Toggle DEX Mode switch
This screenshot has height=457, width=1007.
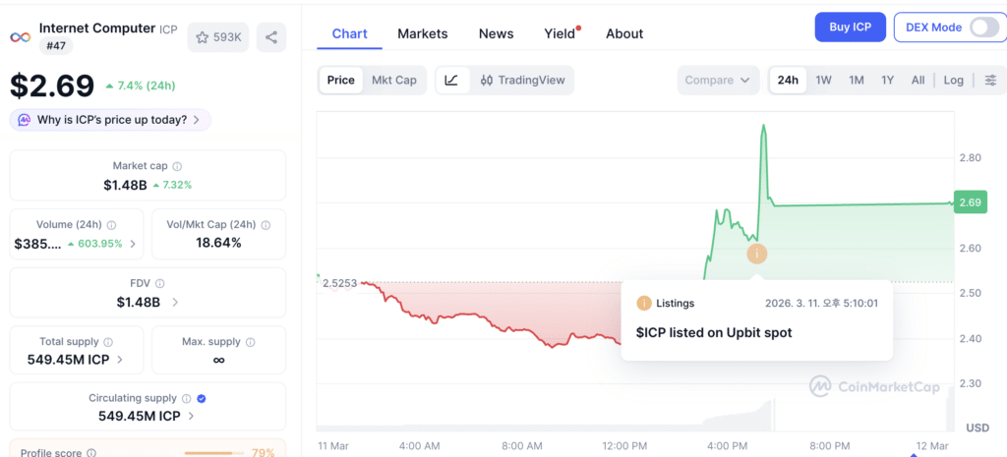982,28
